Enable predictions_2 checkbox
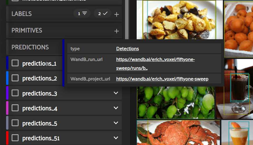Screen dimensions: 253x145 tap(15, 78)
